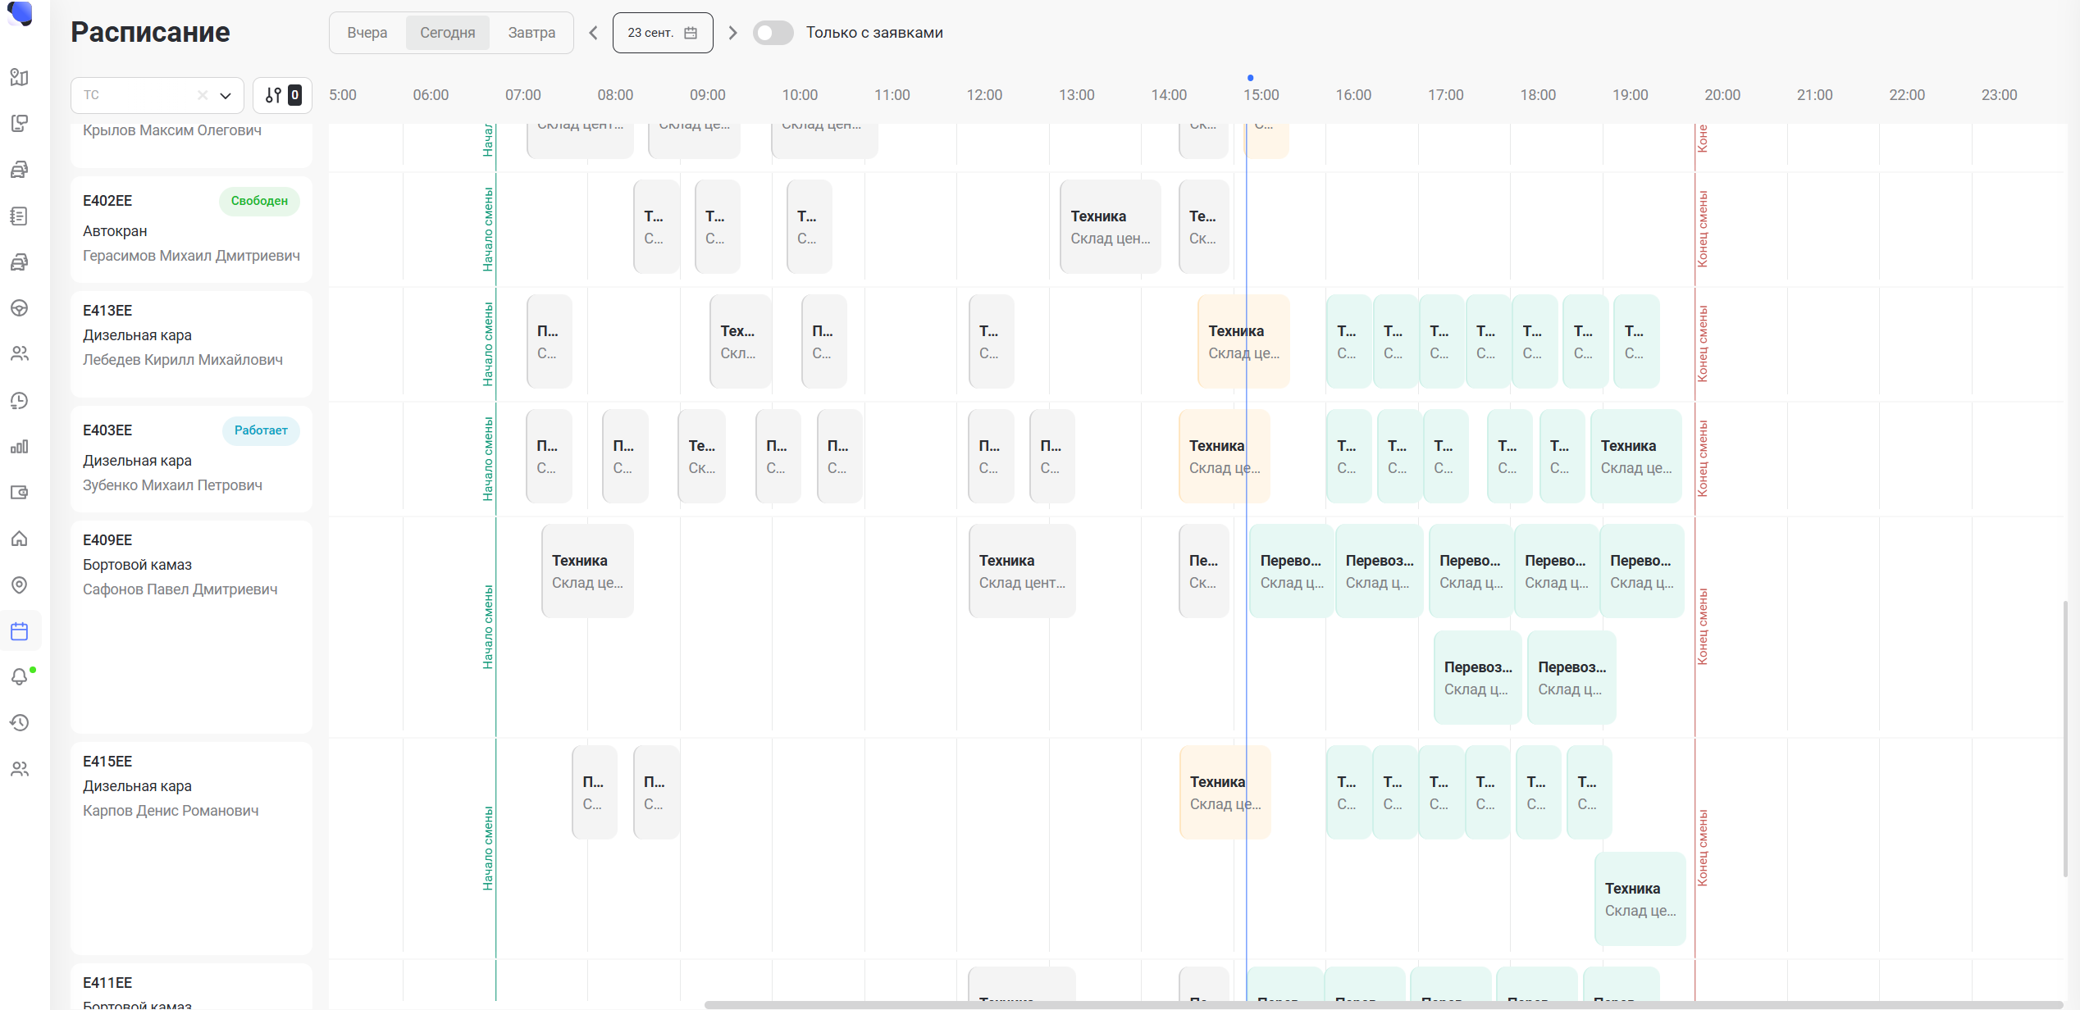Click the 12:00 time header label
The image size is (2080, 1010).
pyautogui.click(x=984, y=95)
